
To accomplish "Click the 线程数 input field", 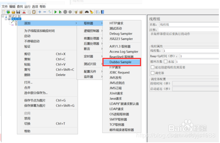I will pos(191,51).
